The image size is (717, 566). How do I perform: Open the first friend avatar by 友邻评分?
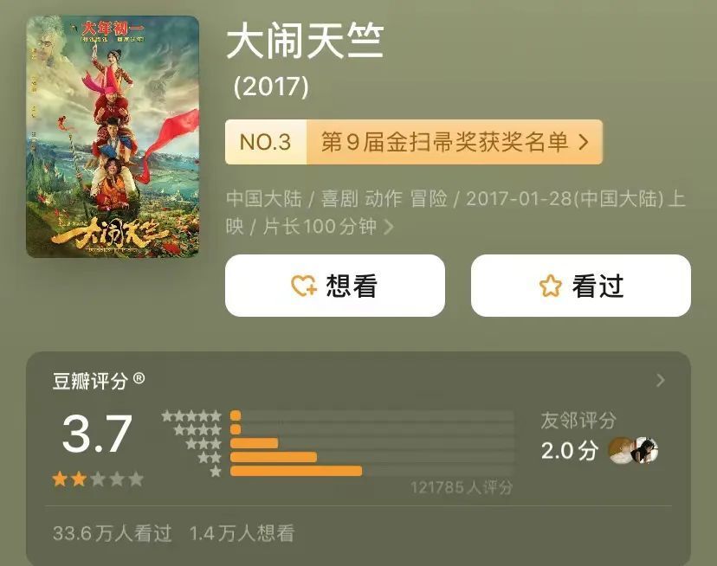621,450
